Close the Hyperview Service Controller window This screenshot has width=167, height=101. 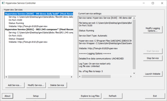pyautogui.click(x=162, y=3)
